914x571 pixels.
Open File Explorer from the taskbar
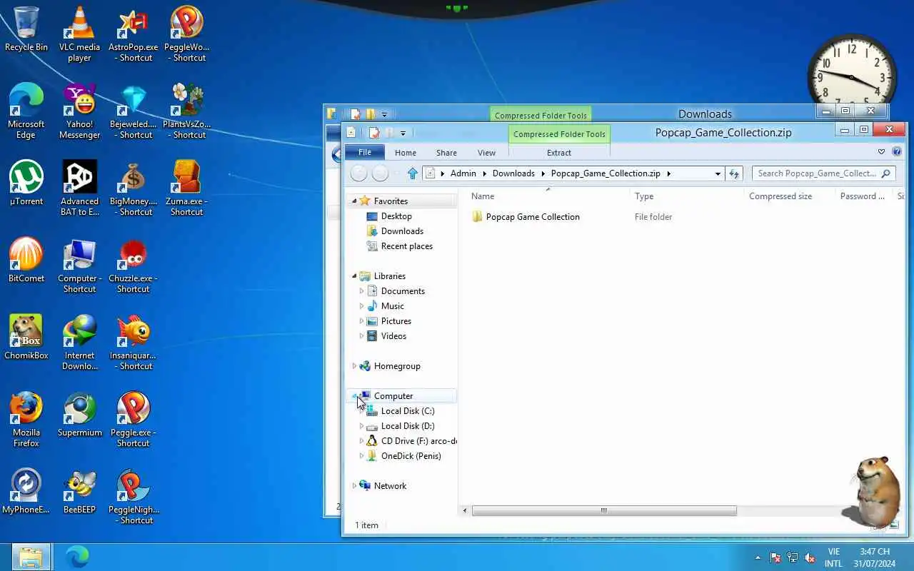tap(31, 557)
